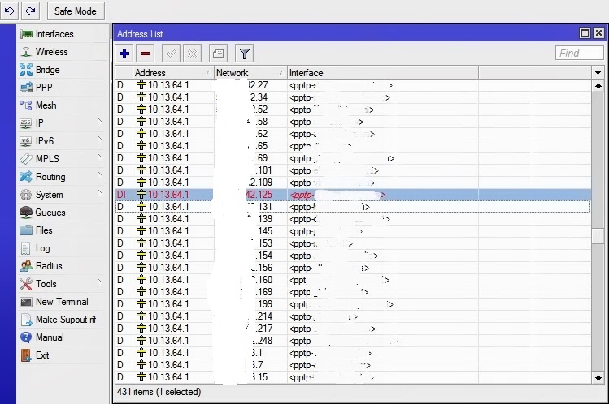The height and width of the screenshot is (404, 609).
Task: Expand the MPLS submenu arrow
Action: [99, 157]
